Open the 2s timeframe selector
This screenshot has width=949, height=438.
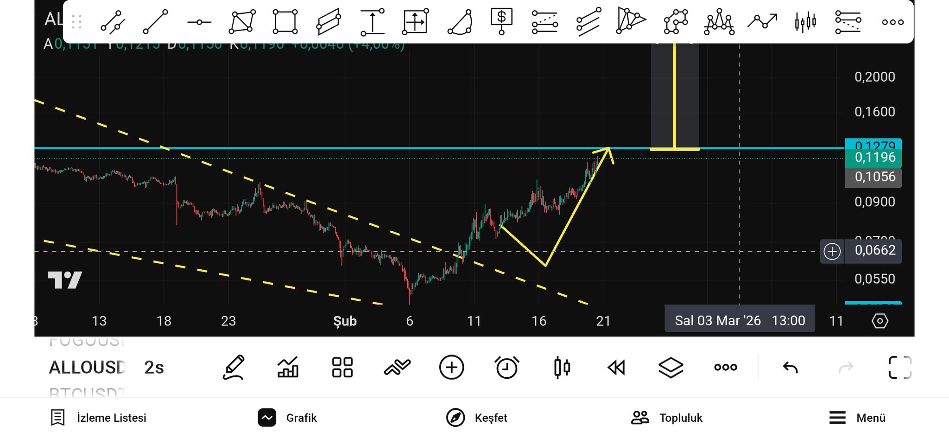(x=154, y=368)
